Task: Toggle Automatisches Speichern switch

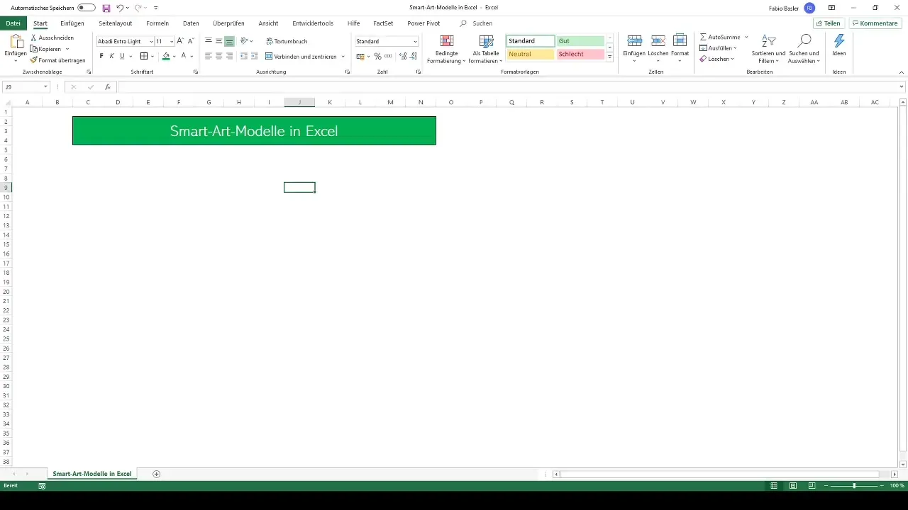Action: pos(87,8)
